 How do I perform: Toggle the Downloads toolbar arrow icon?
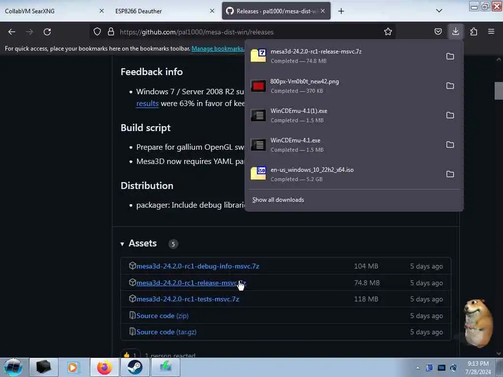[x=455, y=31]
